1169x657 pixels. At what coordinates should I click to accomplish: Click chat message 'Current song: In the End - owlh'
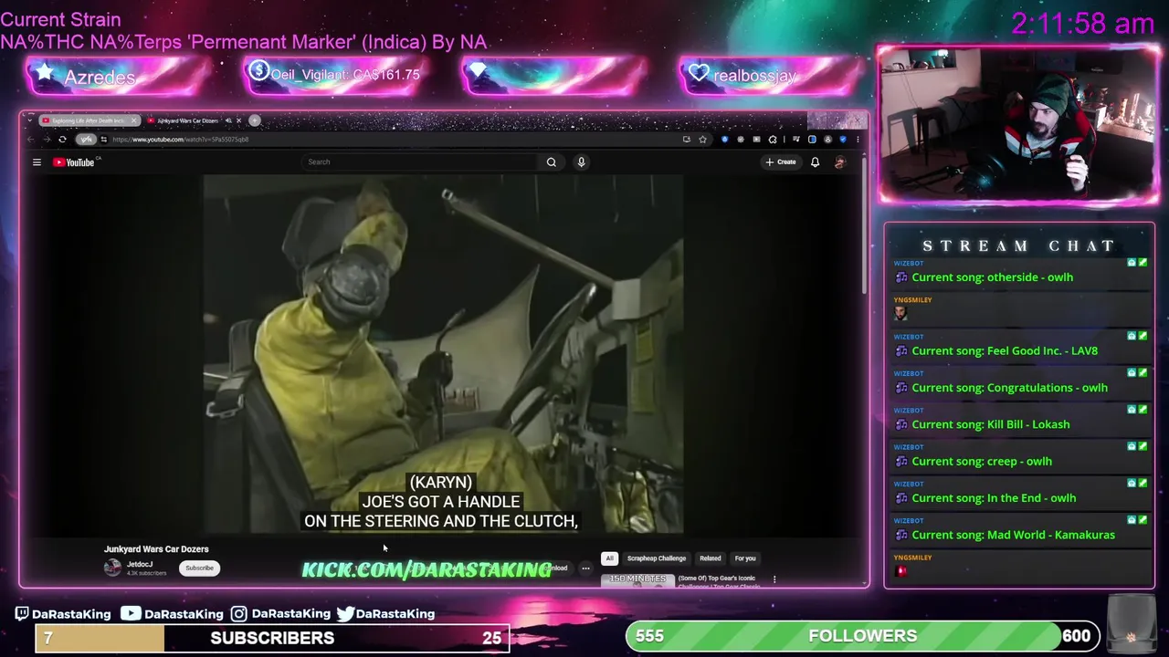(x=994, y=498)
